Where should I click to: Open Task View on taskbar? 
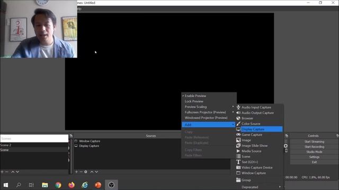click(31, 185)
